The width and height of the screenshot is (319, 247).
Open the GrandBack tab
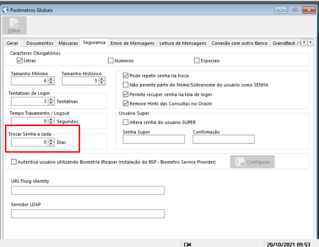click(286, 43)
